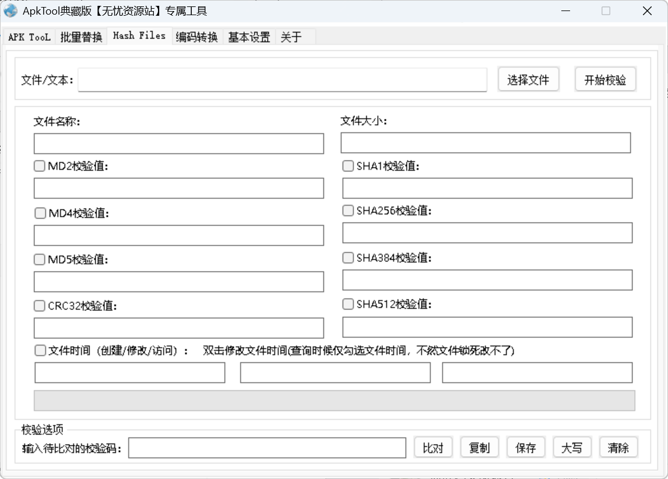Focus the 文件名称 field

click(x=179, y=143)
